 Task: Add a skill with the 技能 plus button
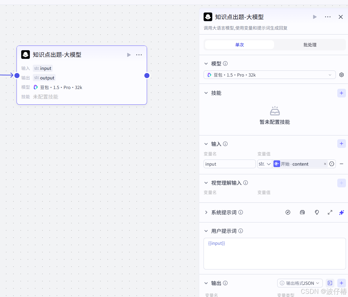click(x=342, y=93)
